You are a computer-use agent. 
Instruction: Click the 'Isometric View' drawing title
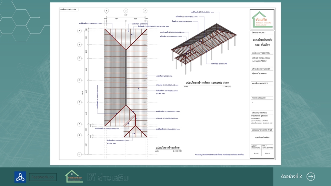click(x=207, y=83)
